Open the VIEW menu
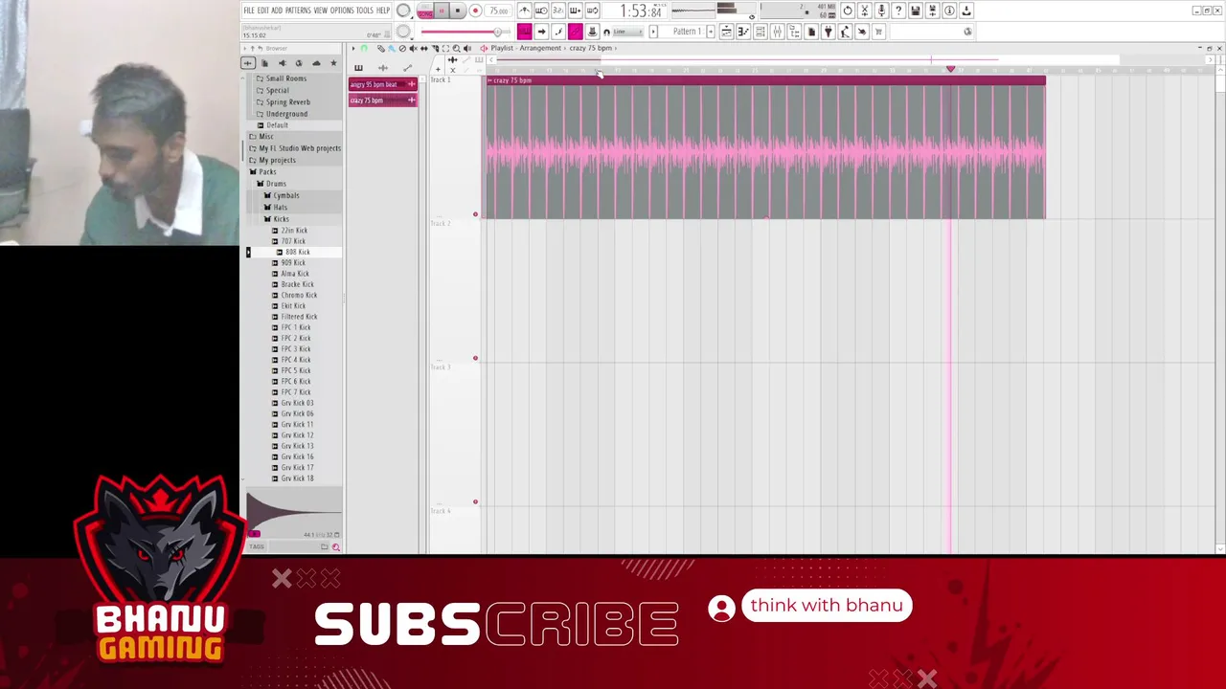This screenshot has height=689, width=1226. 321,11
